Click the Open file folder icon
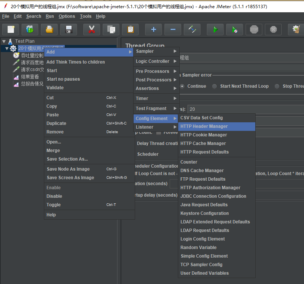 (x=49, y=29)
